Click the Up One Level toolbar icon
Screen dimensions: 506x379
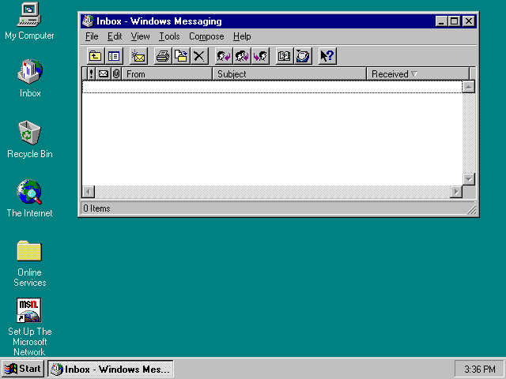tap(95, 56)
